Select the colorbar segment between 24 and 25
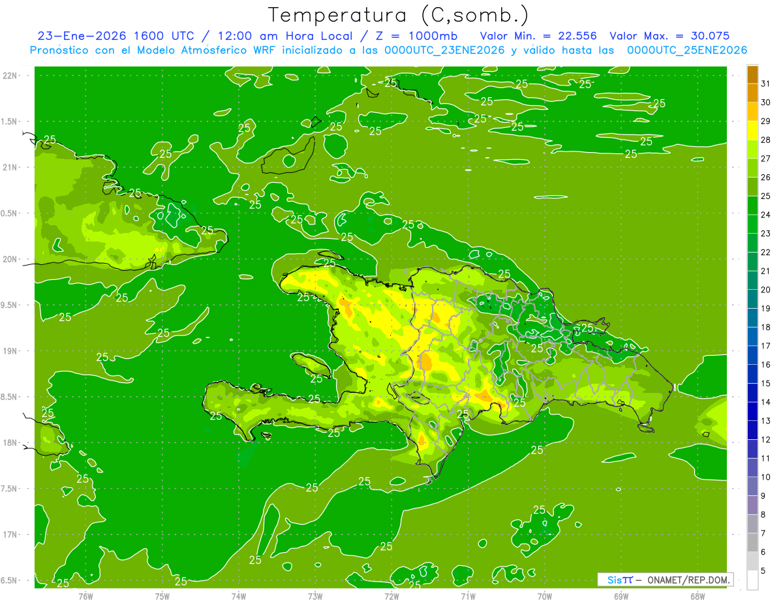 [752, 206]
